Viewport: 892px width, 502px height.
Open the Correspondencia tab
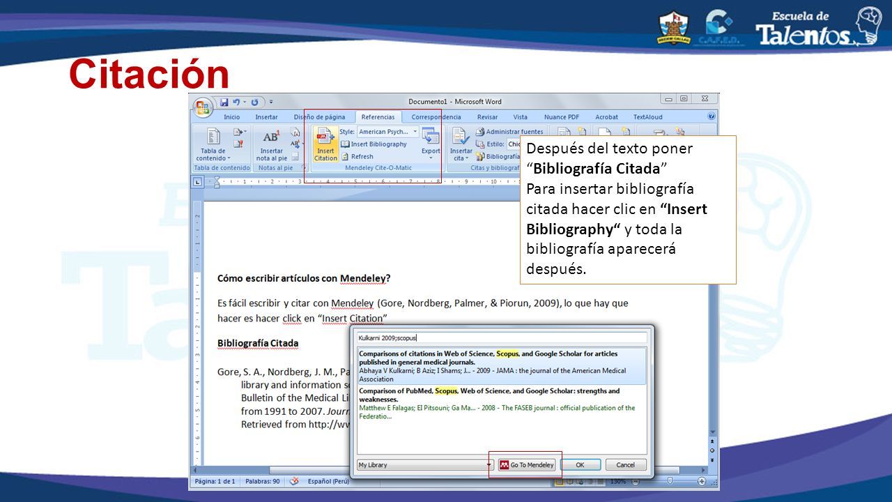(x=436, y=117)
